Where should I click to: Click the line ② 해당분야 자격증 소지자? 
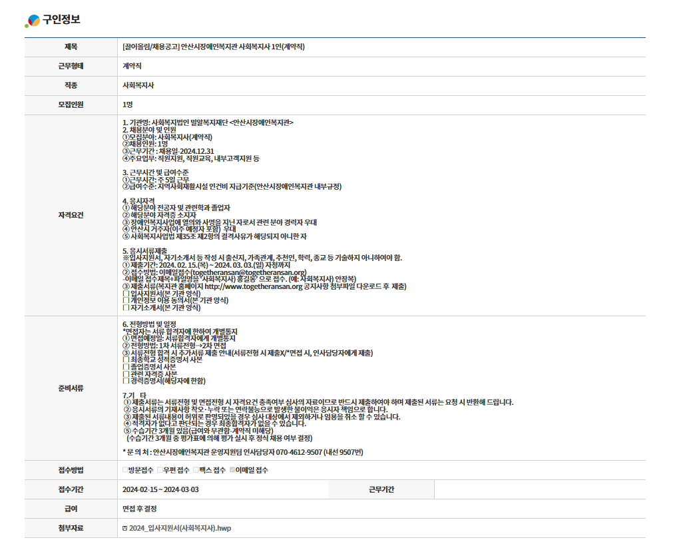159,215
